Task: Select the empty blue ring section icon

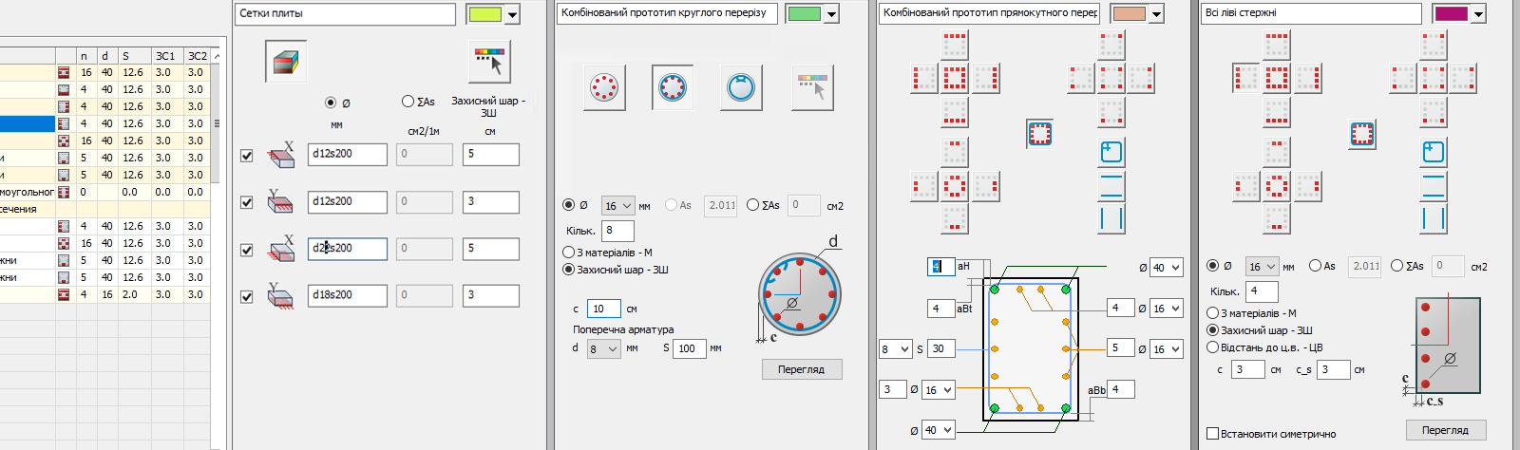Action: 740,87
